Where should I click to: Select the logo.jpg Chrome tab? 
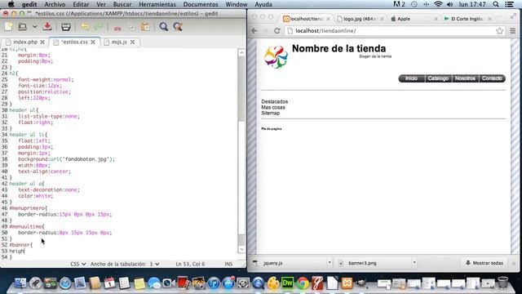(360, 19)
